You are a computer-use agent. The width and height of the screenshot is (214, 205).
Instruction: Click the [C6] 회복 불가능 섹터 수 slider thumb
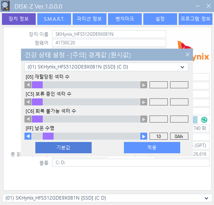click(x=37, y=119)
